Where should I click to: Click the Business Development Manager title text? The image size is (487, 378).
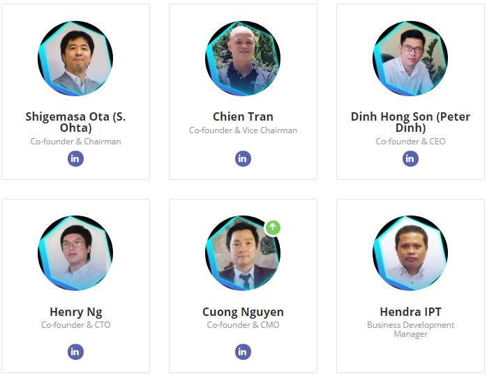pos(410,329)
